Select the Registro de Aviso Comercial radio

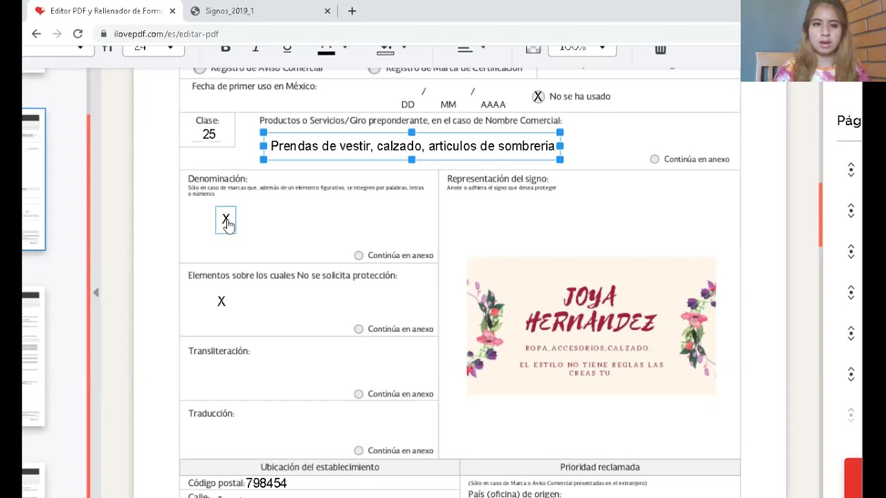pos(200,68)
